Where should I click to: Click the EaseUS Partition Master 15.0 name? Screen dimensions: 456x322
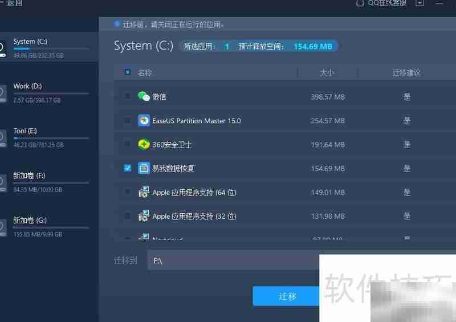(x=197, y=121)
